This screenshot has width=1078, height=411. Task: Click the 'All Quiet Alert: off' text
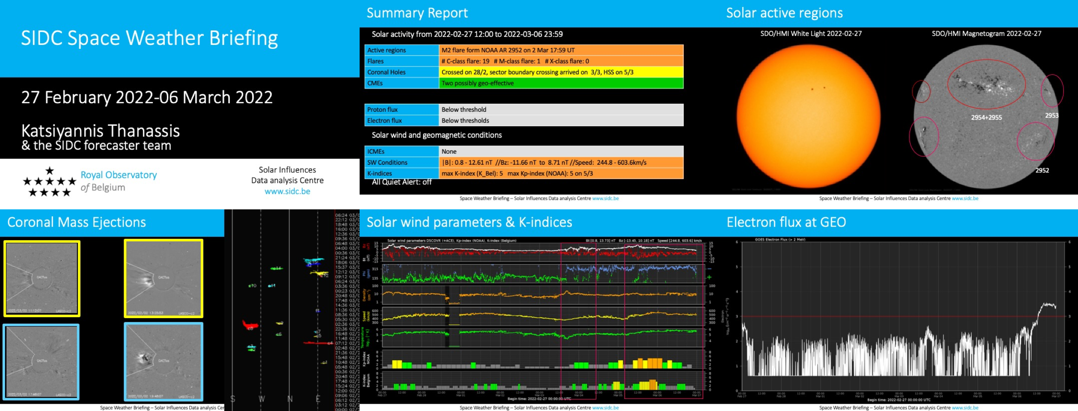402,182
